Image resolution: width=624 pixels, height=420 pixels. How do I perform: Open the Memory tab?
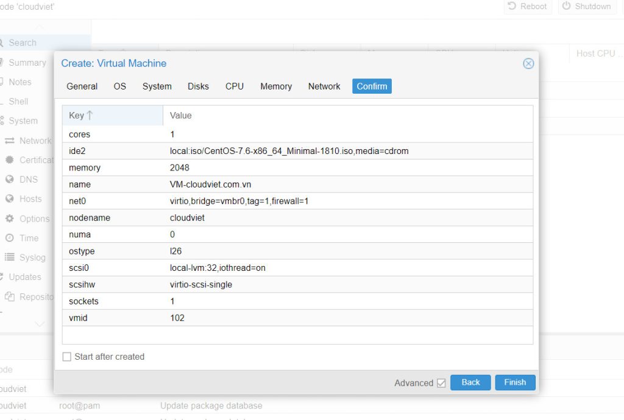coord(276,86)
